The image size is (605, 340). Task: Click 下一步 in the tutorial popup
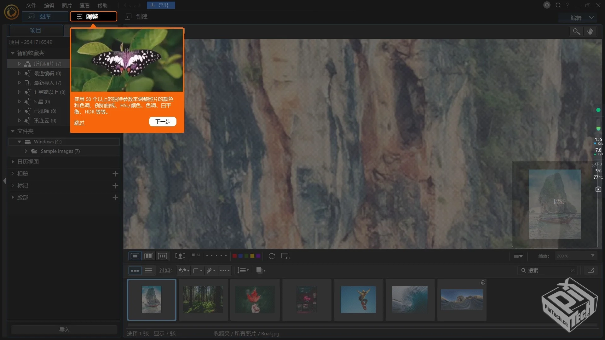click(x=162, y=122)
